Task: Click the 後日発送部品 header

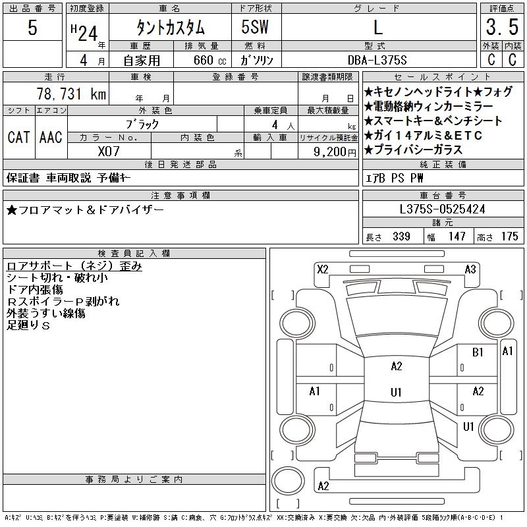Action: tap(180, 164)
